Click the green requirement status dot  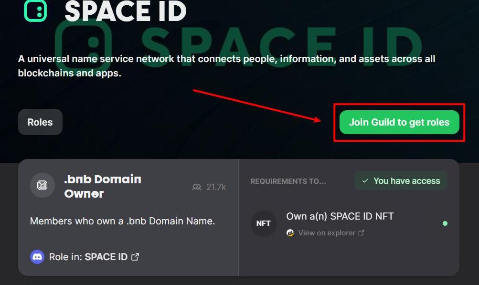coord(445,223)
